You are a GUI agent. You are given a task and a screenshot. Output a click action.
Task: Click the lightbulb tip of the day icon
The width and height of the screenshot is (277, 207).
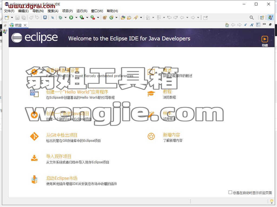(272, 201)
